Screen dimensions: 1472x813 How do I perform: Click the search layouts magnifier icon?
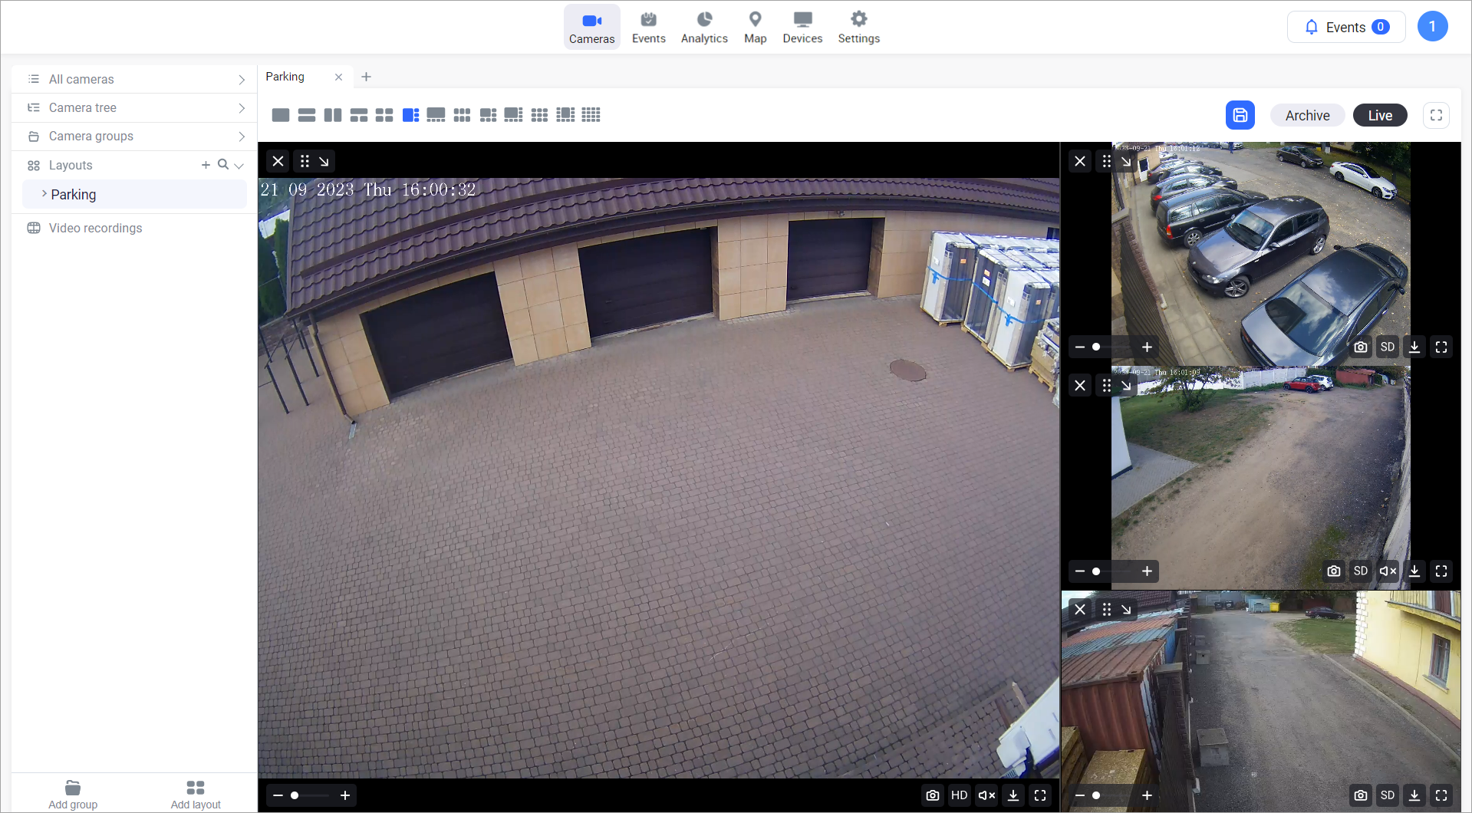(x=222, y=165)
